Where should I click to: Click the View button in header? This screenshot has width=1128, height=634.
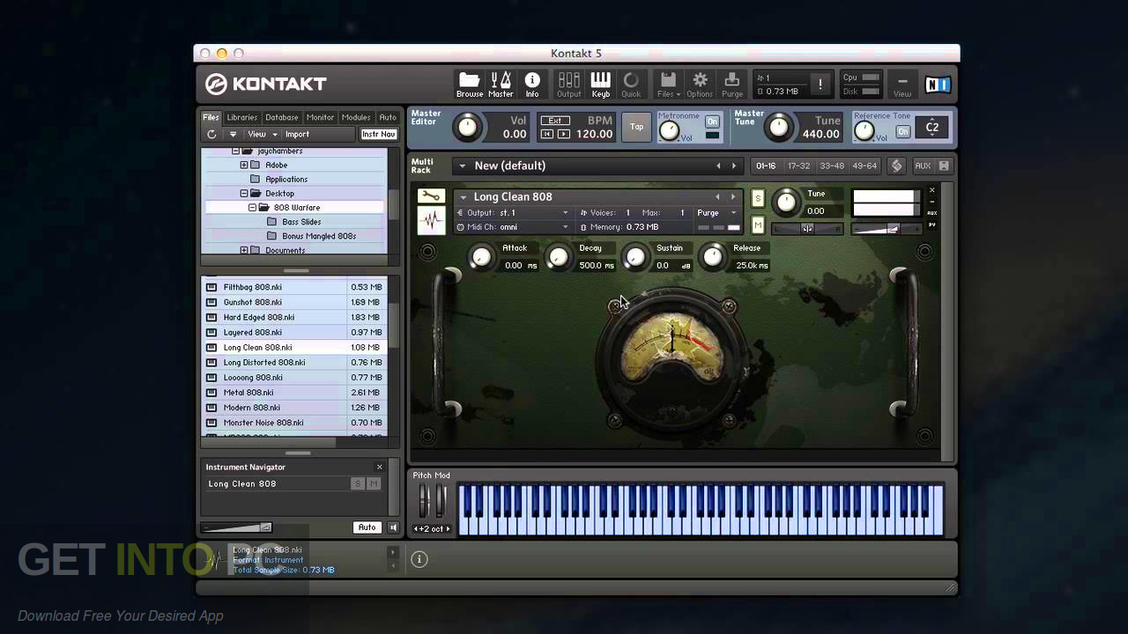click(x=902, y=85)
